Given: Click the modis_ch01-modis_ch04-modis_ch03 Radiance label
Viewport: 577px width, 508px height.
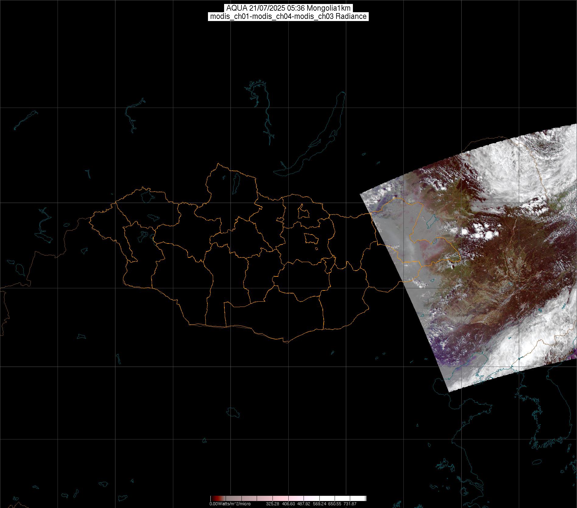Looking at the screenshot, I should (288, 16).
